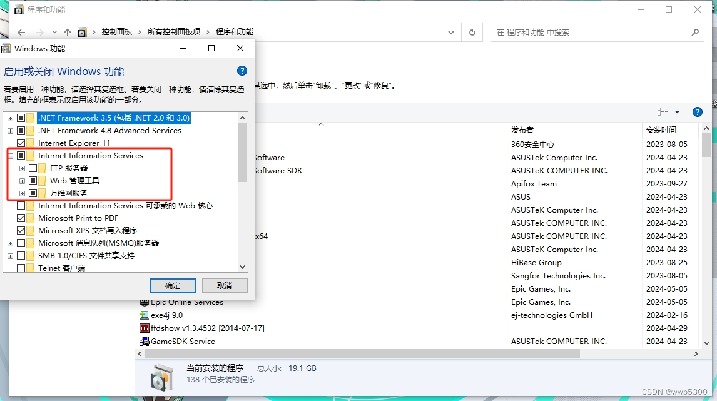Click the Microsoft Print to PDF folder icon
The width and height of the screenshot is (717, 401).
[x=31, y=218]
